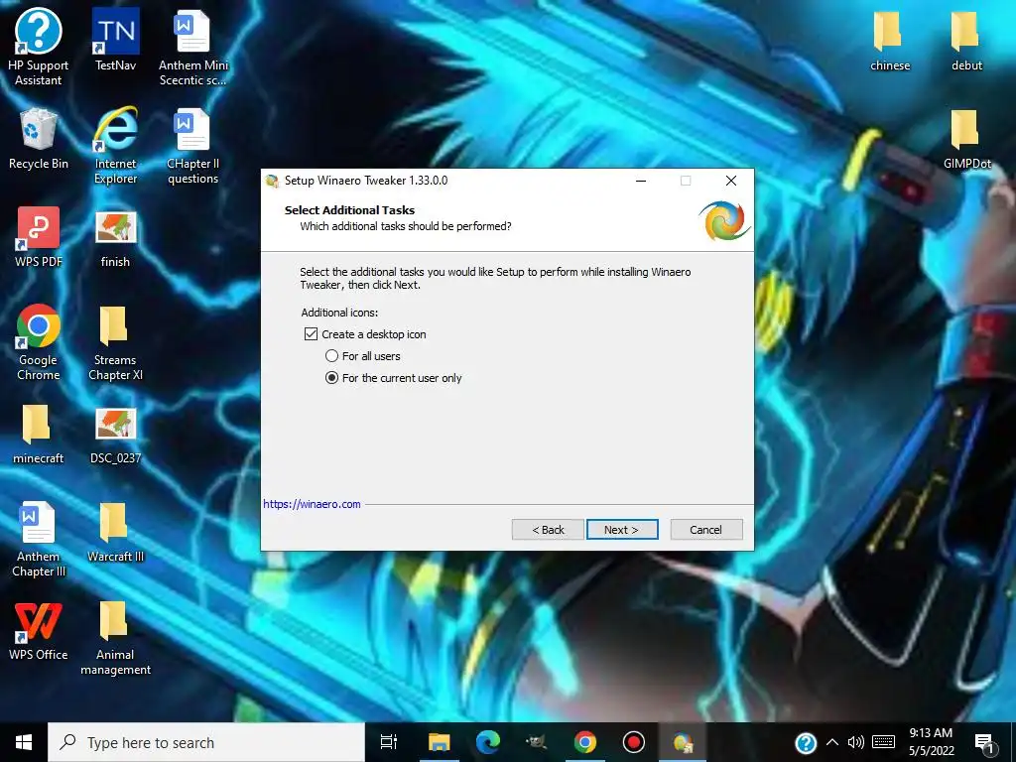Go back with the Back button
1016x762 pixels.
pyautogui.click(x=548, y=530)
